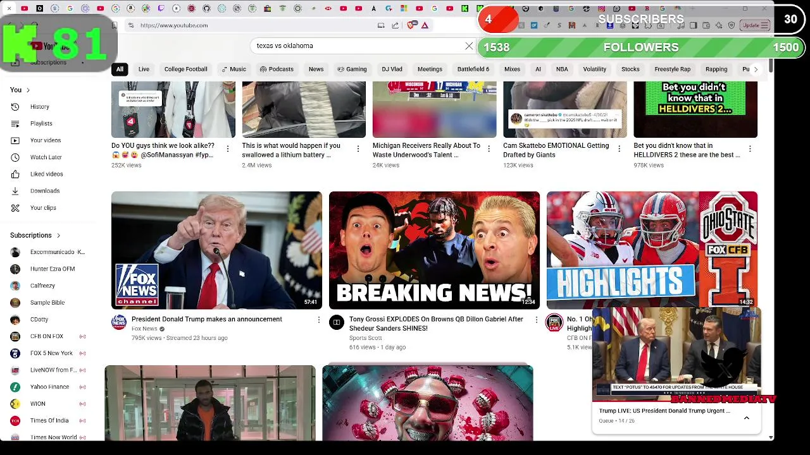810x455 pixels.
Task: Select the Podcasts filter chip
Action: (x=277, y=69)
